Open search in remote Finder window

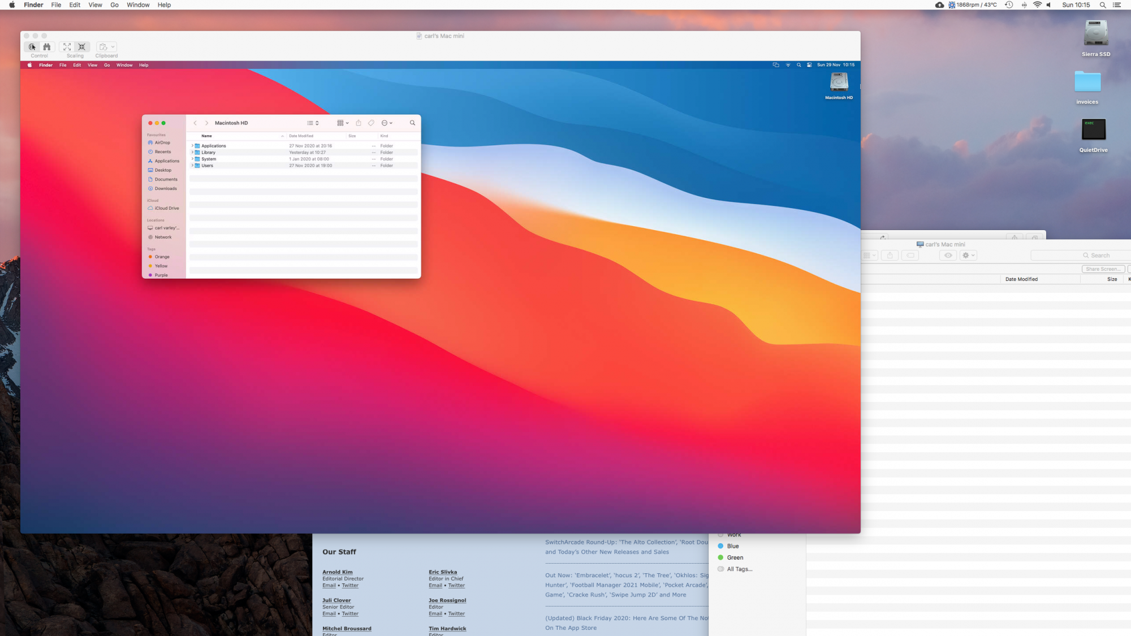[x=412, y=123]
